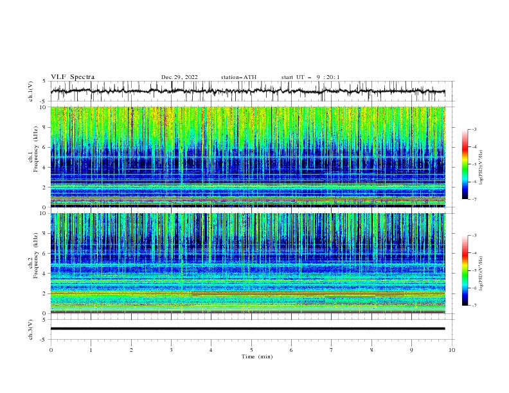Click the ch.2 color bar '-3' label

click(x=474, y=236)
